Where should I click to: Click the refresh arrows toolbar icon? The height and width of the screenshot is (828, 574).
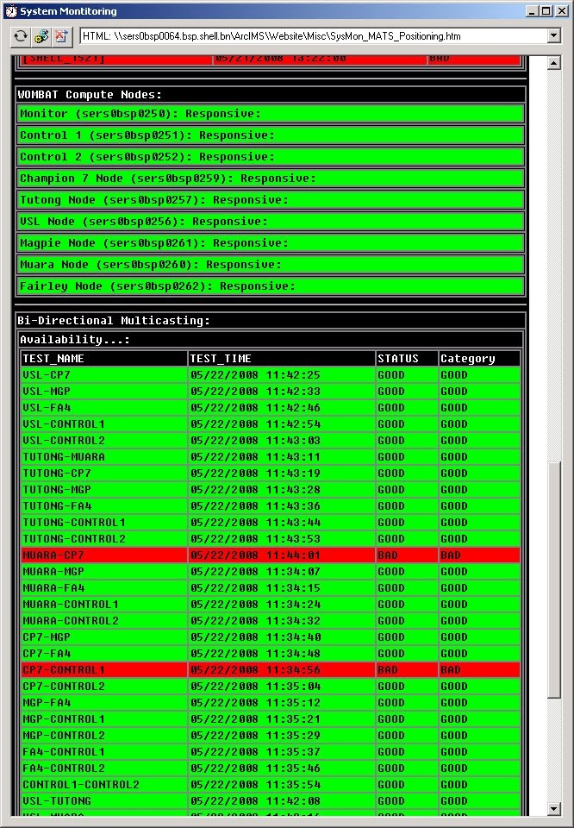[21, 36]
